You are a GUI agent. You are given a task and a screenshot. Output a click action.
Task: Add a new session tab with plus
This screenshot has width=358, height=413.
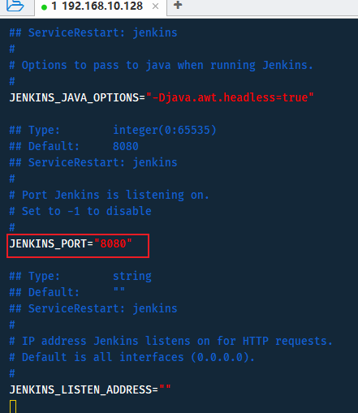(178, 5)
